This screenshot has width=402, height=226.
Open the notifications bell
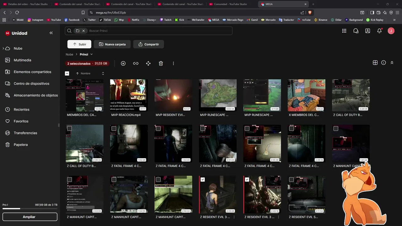[379, 31]
